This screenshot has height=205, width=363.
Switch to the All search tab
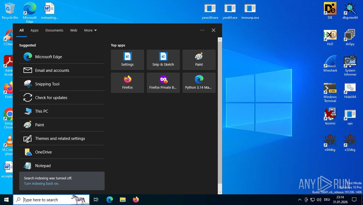[x=22, y=30]
